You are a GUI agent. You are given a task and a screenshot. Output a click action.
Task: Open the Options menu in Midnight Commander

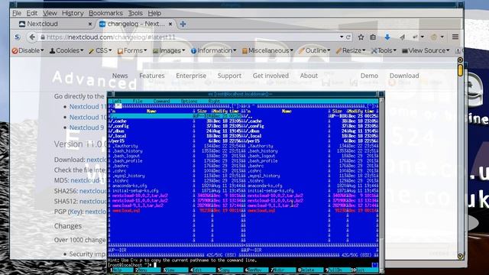coord(189,101)
